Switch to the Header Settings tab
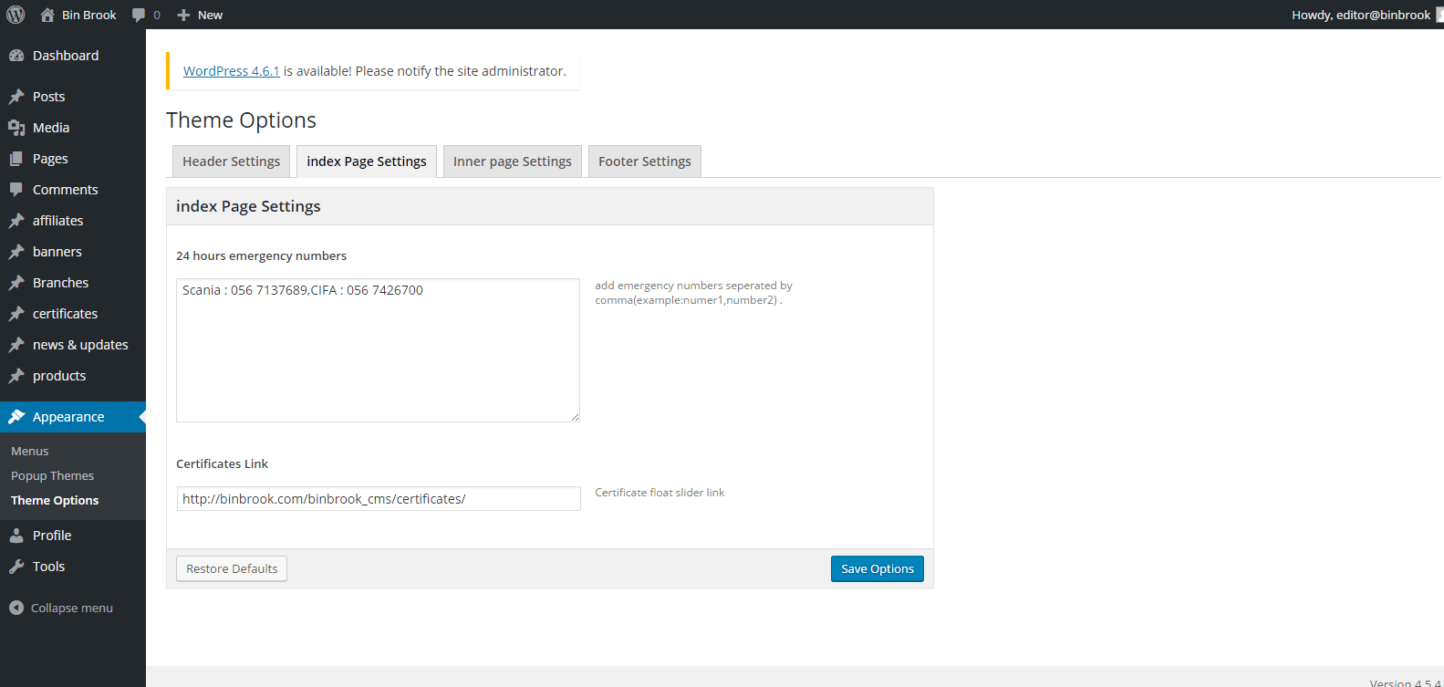 coord(231,161)
